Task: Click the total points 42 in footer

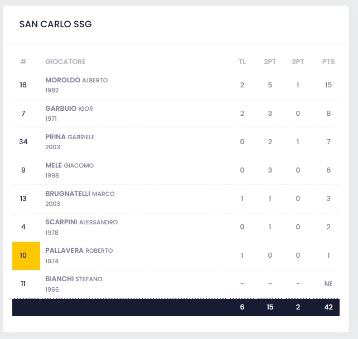Action: [x=328, y=307]
